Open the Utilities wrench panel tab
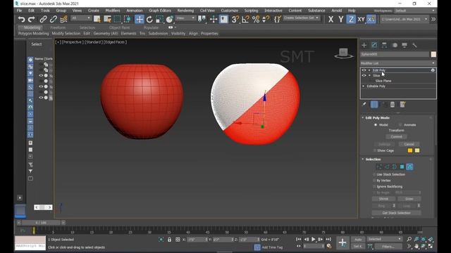 pyautogui.click(x=414, y=45)
